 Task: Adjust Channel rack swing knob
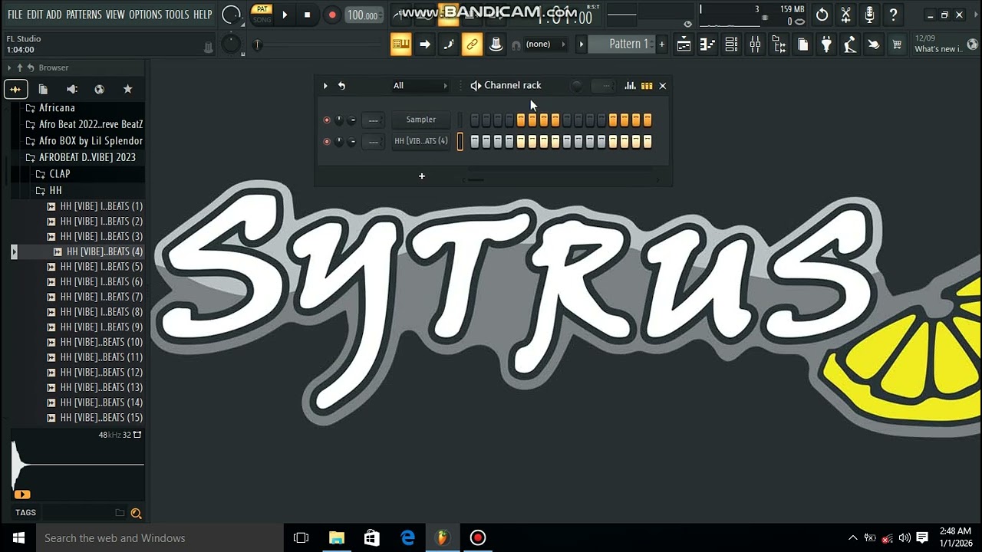577,86
